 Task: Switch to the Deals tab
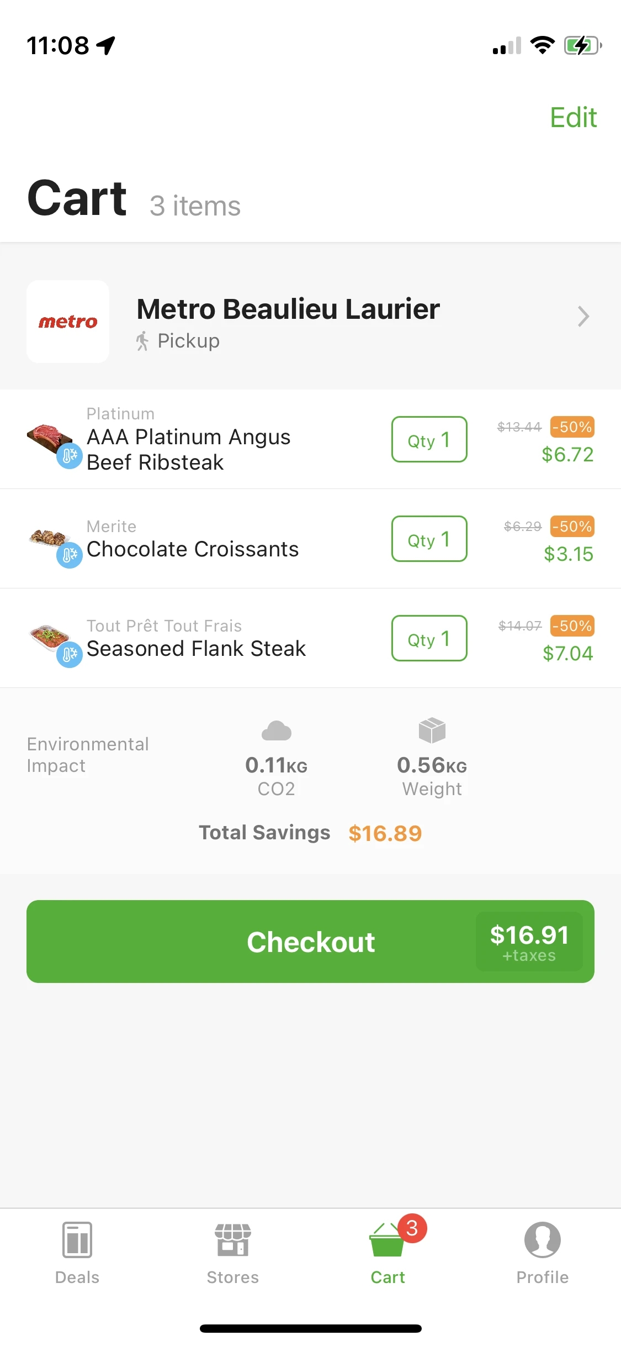click(77, 1253)
